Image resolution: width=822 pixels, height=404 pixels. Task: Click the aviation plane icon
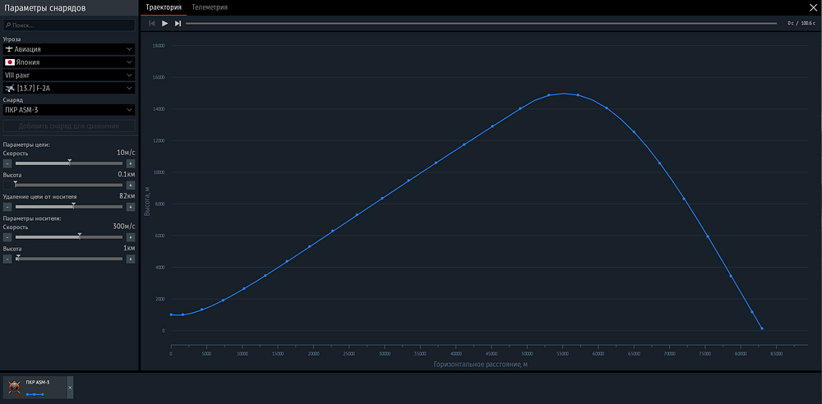tap(9, 49)
